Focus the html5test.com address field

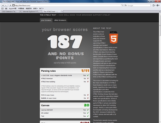coord(67,6)
